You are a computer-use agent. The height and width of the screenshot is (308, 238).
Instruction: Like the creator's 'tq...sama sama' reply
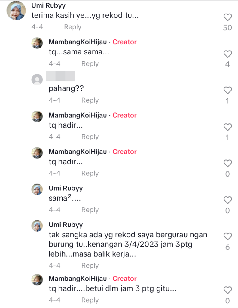pos(228,54)
